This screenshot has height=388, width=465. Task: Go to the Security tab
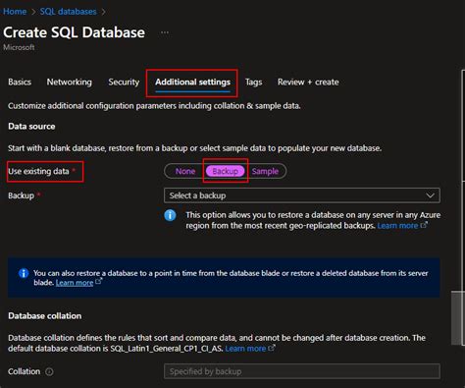tap(124, 82)
